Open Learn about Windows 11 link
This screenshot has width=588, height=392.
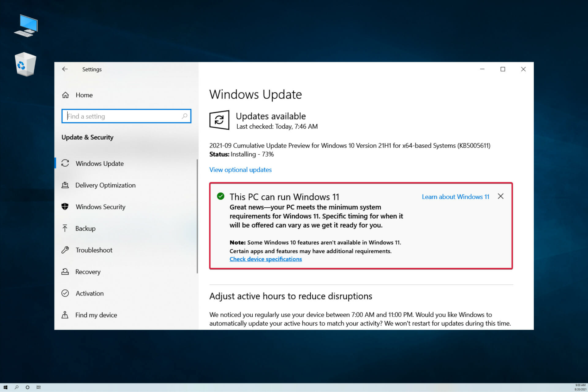455,197
